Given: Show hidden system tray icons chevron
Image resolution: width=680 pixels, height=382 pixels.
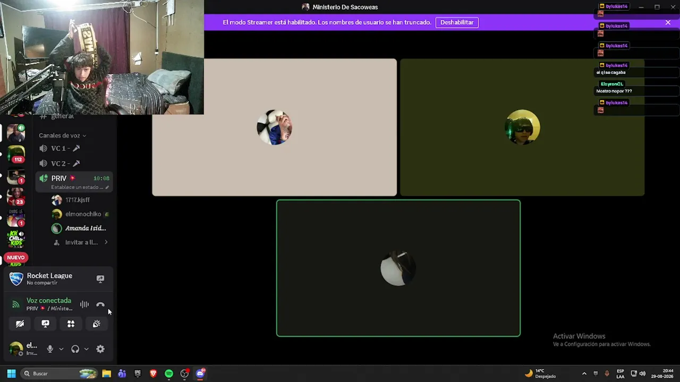Looking at the screenshot, I should (584, 374).
